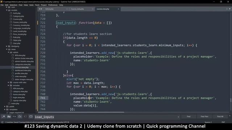Open Level_model.php in sidebar
This screenshot has height=130, width=232.
pyautogui.click(x=20, y=31)
